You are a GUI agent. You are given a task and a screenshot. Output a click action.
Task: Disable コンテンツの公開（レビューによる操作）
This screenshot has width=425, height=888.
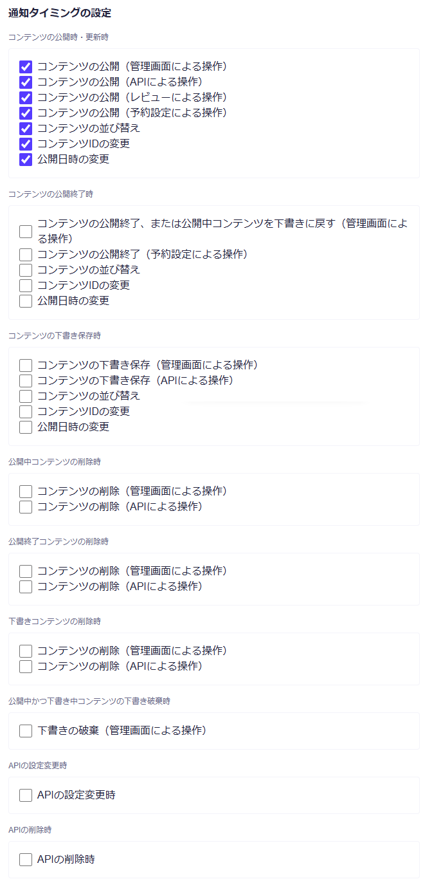pos(26,97)
